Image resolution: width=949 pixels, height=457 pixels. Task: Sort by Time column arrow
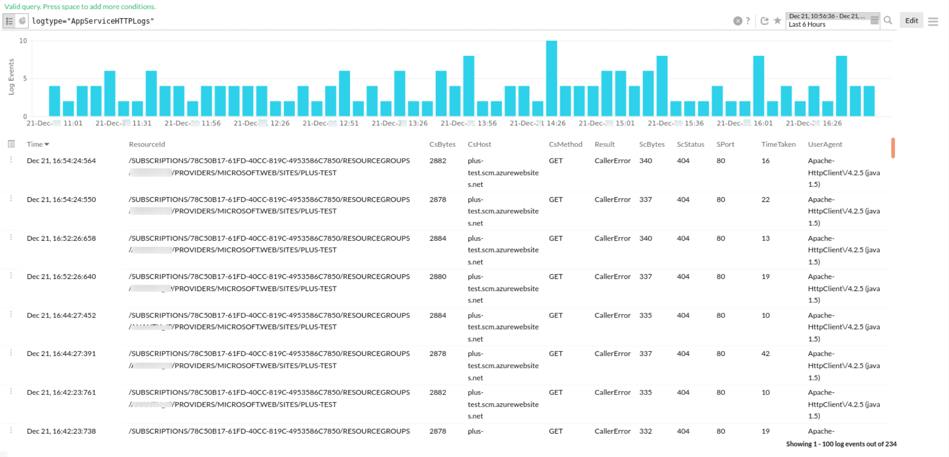pos(47,145)
